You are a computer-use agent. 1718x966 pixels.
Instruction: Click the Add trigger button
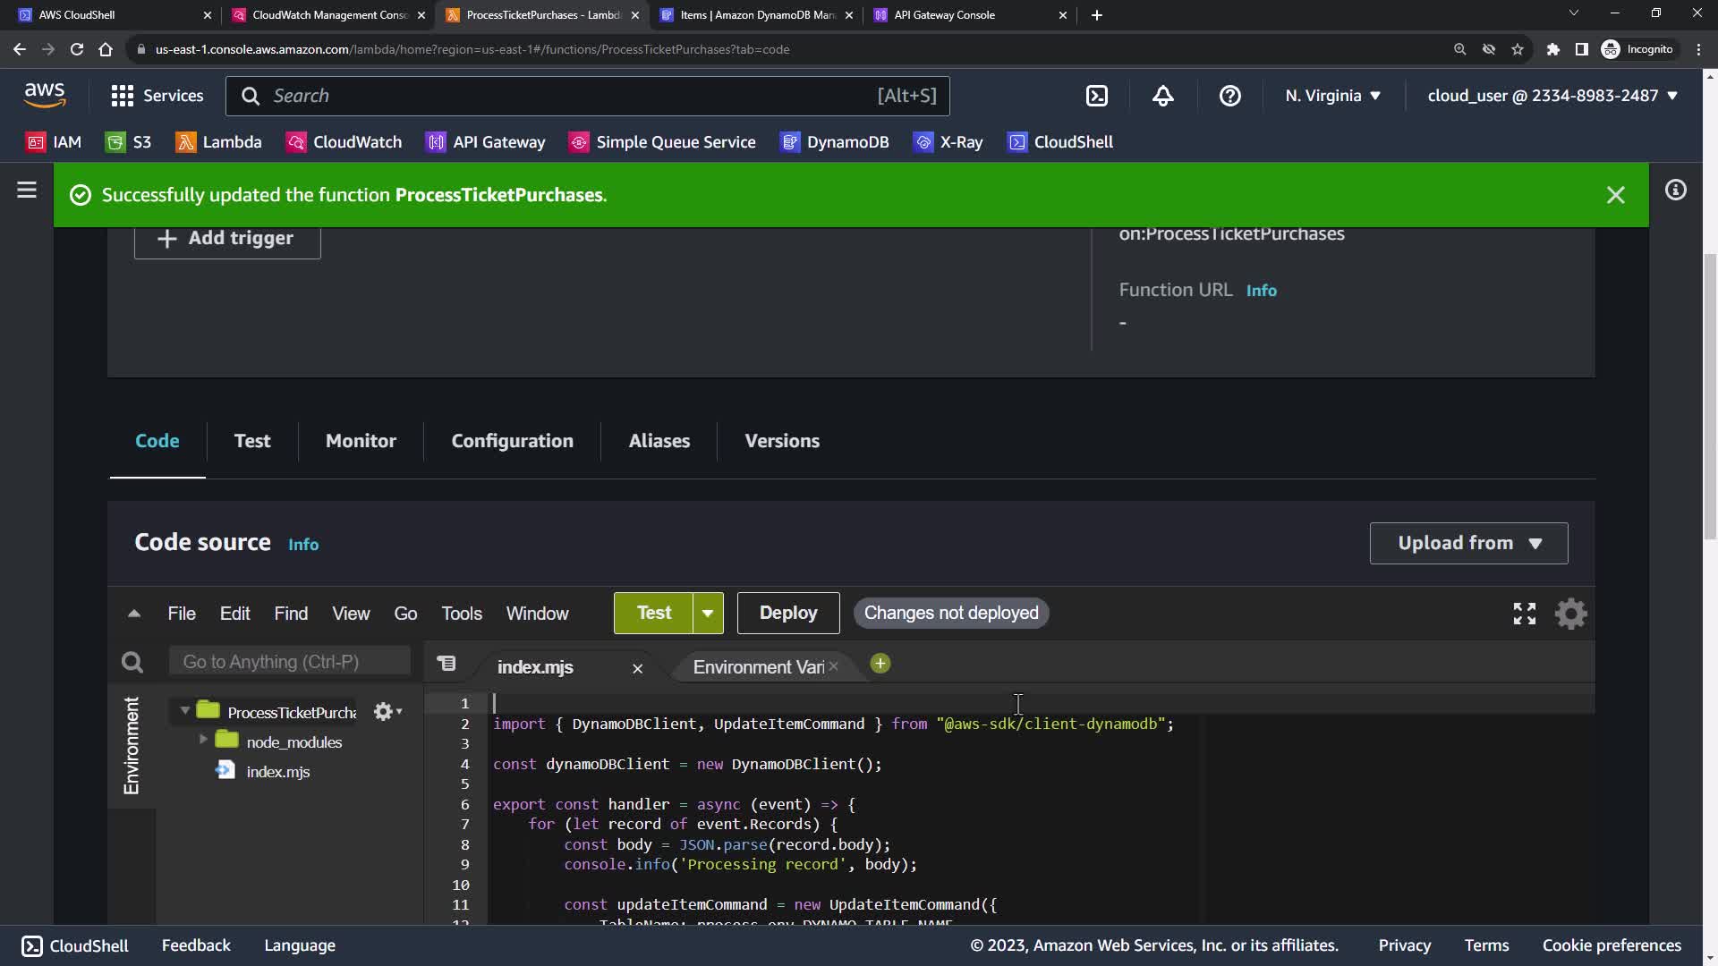pos(227,239)
